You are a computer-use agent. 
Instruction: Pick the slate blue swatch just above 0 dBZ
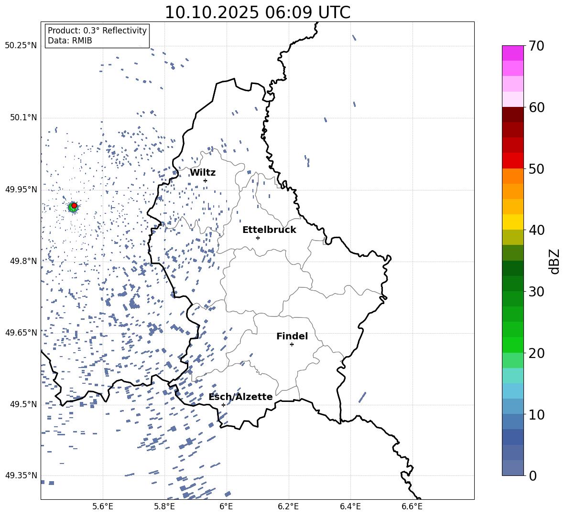coord(512,468)
